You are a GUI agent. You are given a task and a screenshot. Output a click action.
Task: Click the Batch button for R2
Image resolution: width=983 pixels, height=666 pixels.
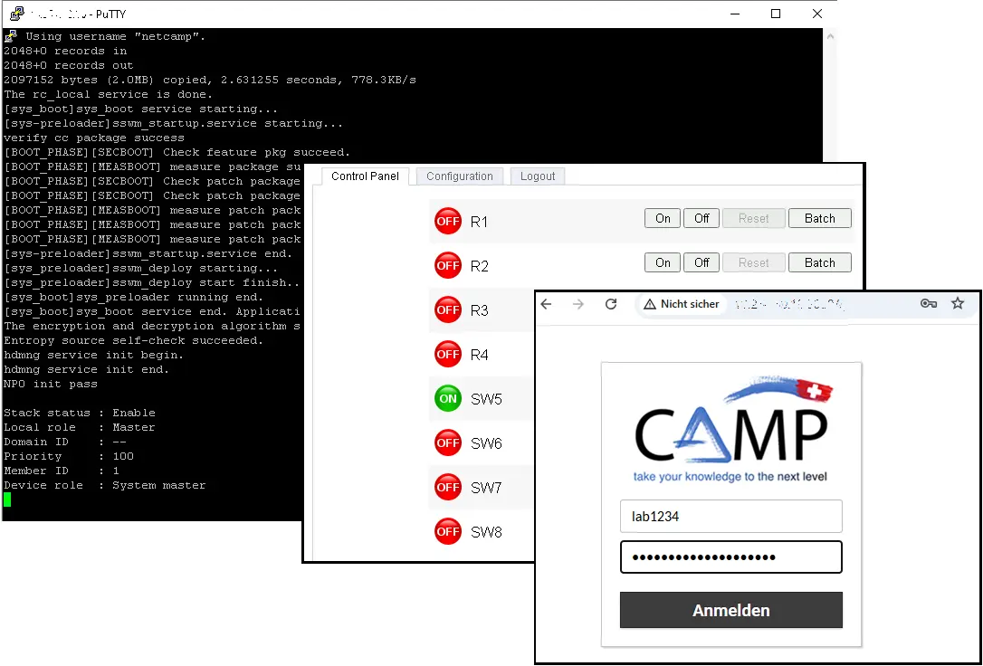click(x=819, y=262)
